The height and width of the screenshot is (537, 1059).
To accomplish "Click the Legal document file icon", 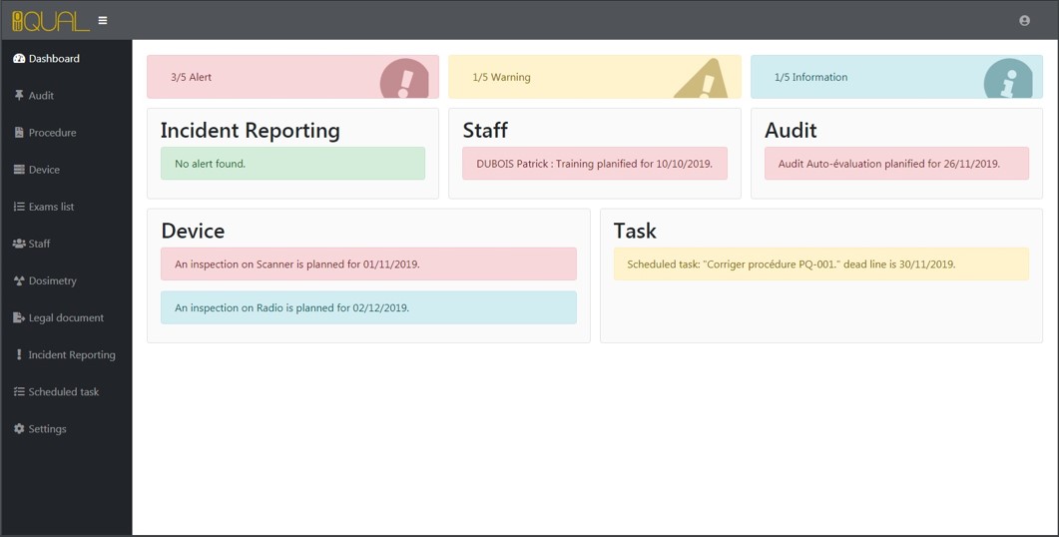I will (19, 317).
